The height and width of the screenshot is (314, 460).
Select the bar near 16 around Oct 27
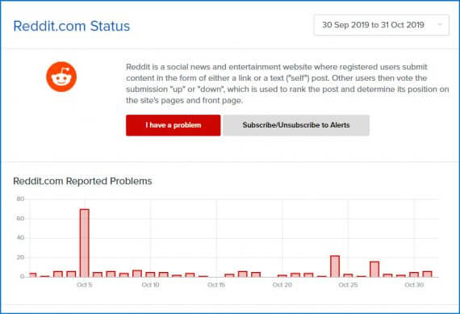pos(374,269)
